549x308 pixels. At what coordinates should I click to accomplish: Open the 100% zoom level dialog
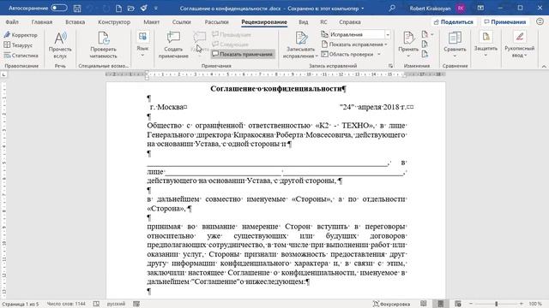pyautogui.click(x=535, y=304)
